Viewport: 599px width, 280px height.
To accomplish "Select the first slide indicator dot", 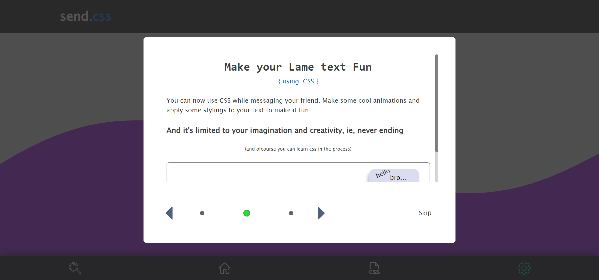I will [x=202, y=213].
